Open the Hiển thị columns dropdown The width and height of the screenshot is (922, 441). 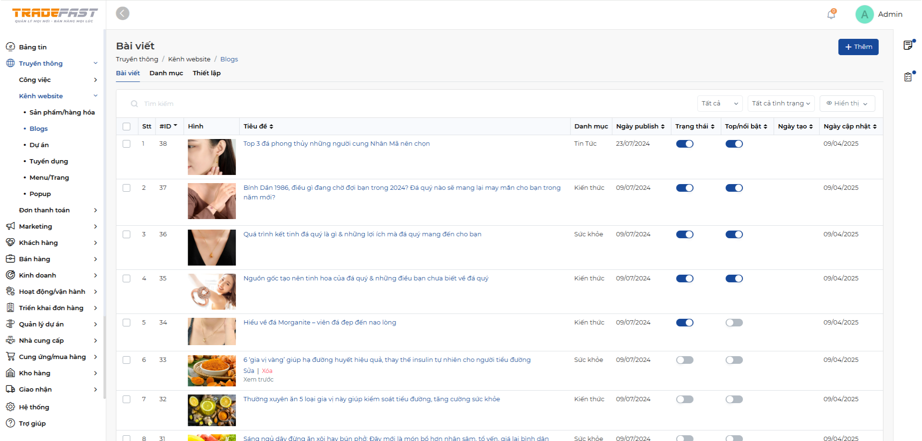tap(847, 104)
